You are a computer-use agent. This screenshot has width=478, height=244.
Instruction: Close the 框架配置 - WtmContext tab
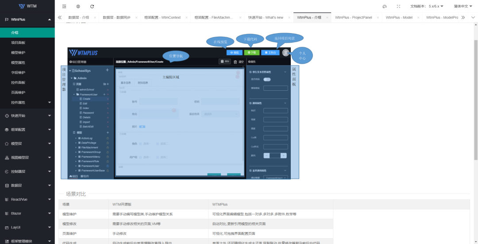pos(186,18)
